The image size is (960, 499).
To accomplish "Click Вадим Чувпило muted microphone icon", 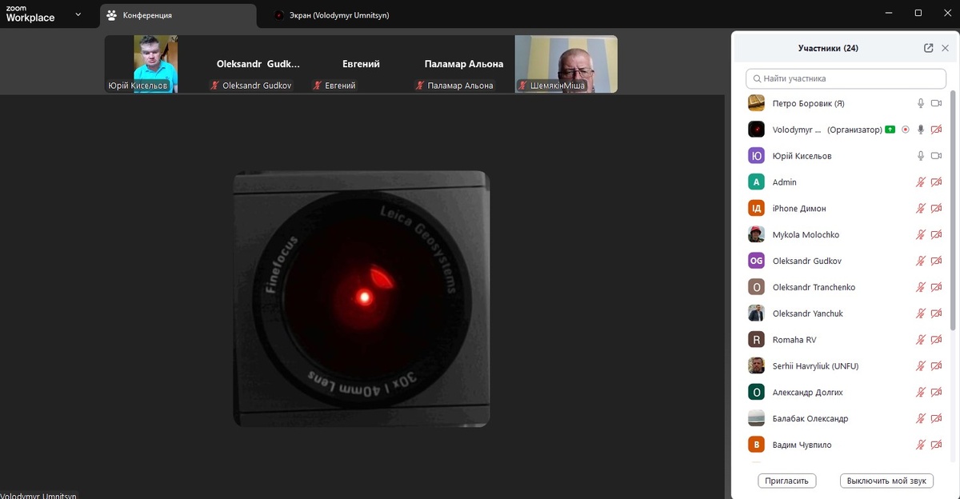I will (x=921, y=445).
